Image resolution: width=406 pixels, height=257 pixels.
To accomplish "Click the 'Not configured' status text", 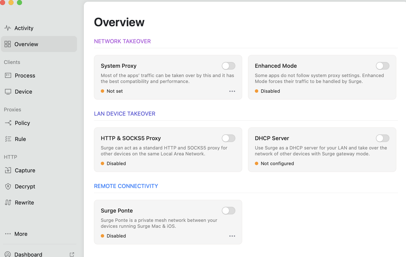I will [277, 164].
